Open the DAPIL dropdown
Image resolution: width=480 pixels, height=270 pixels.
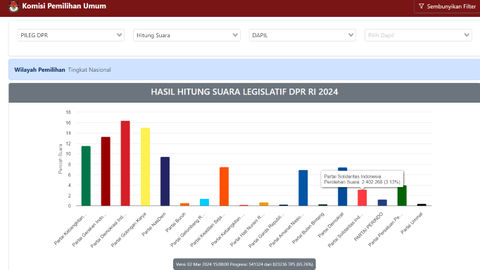(302, 35)
